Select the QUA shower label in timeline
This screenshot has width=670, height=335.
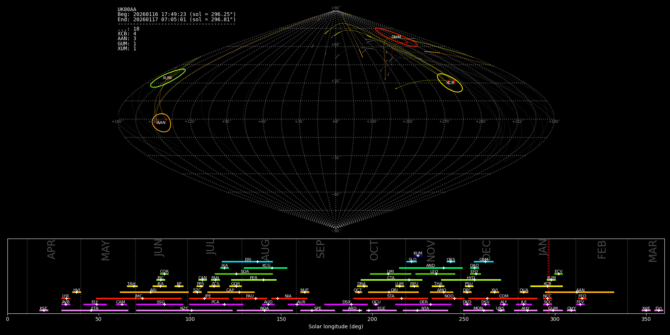coord(524,290)
